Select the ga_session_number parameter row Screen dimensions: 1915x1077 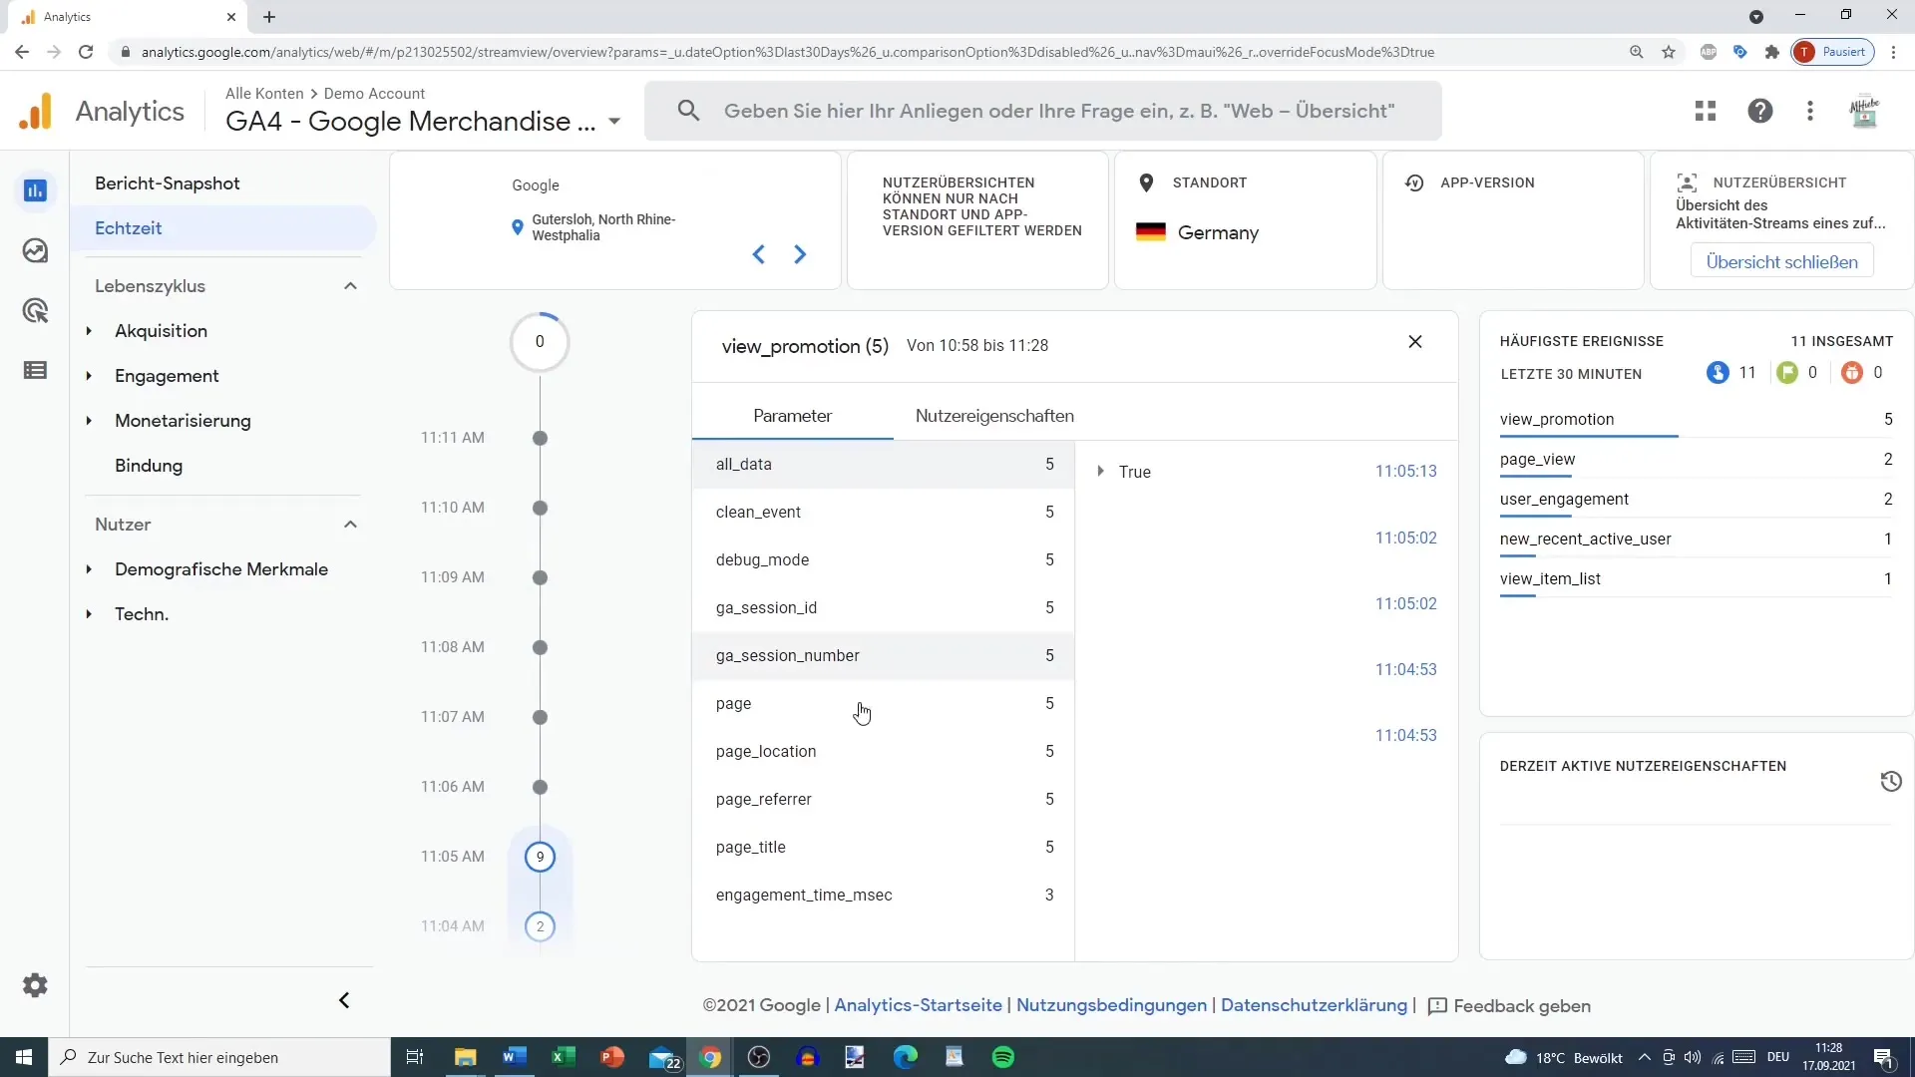pos(883,655)
